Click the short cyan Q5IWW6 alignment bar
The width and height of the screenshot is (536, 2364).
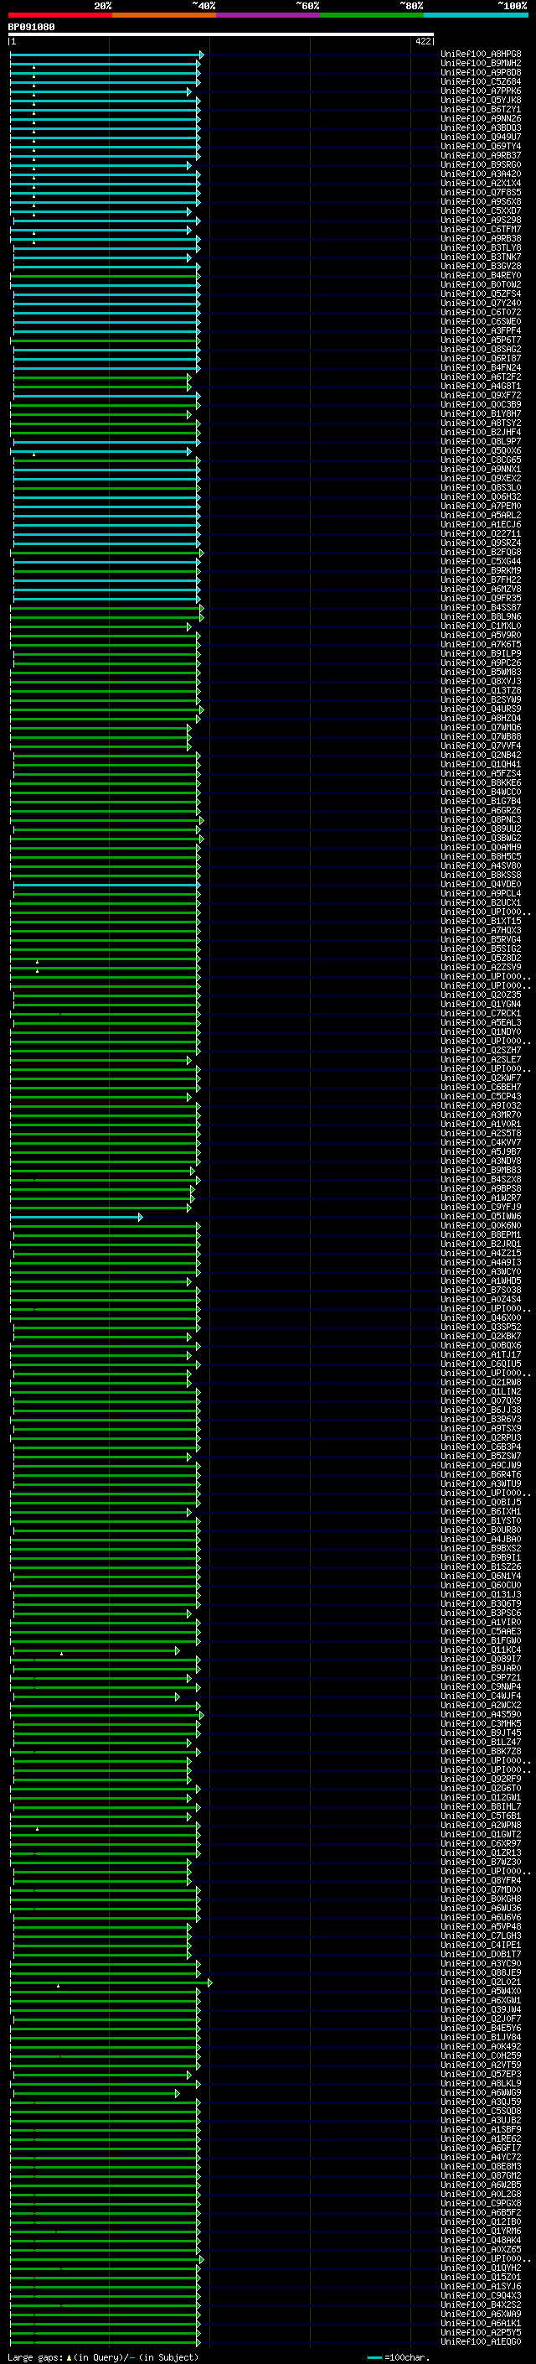point(76,1217)
